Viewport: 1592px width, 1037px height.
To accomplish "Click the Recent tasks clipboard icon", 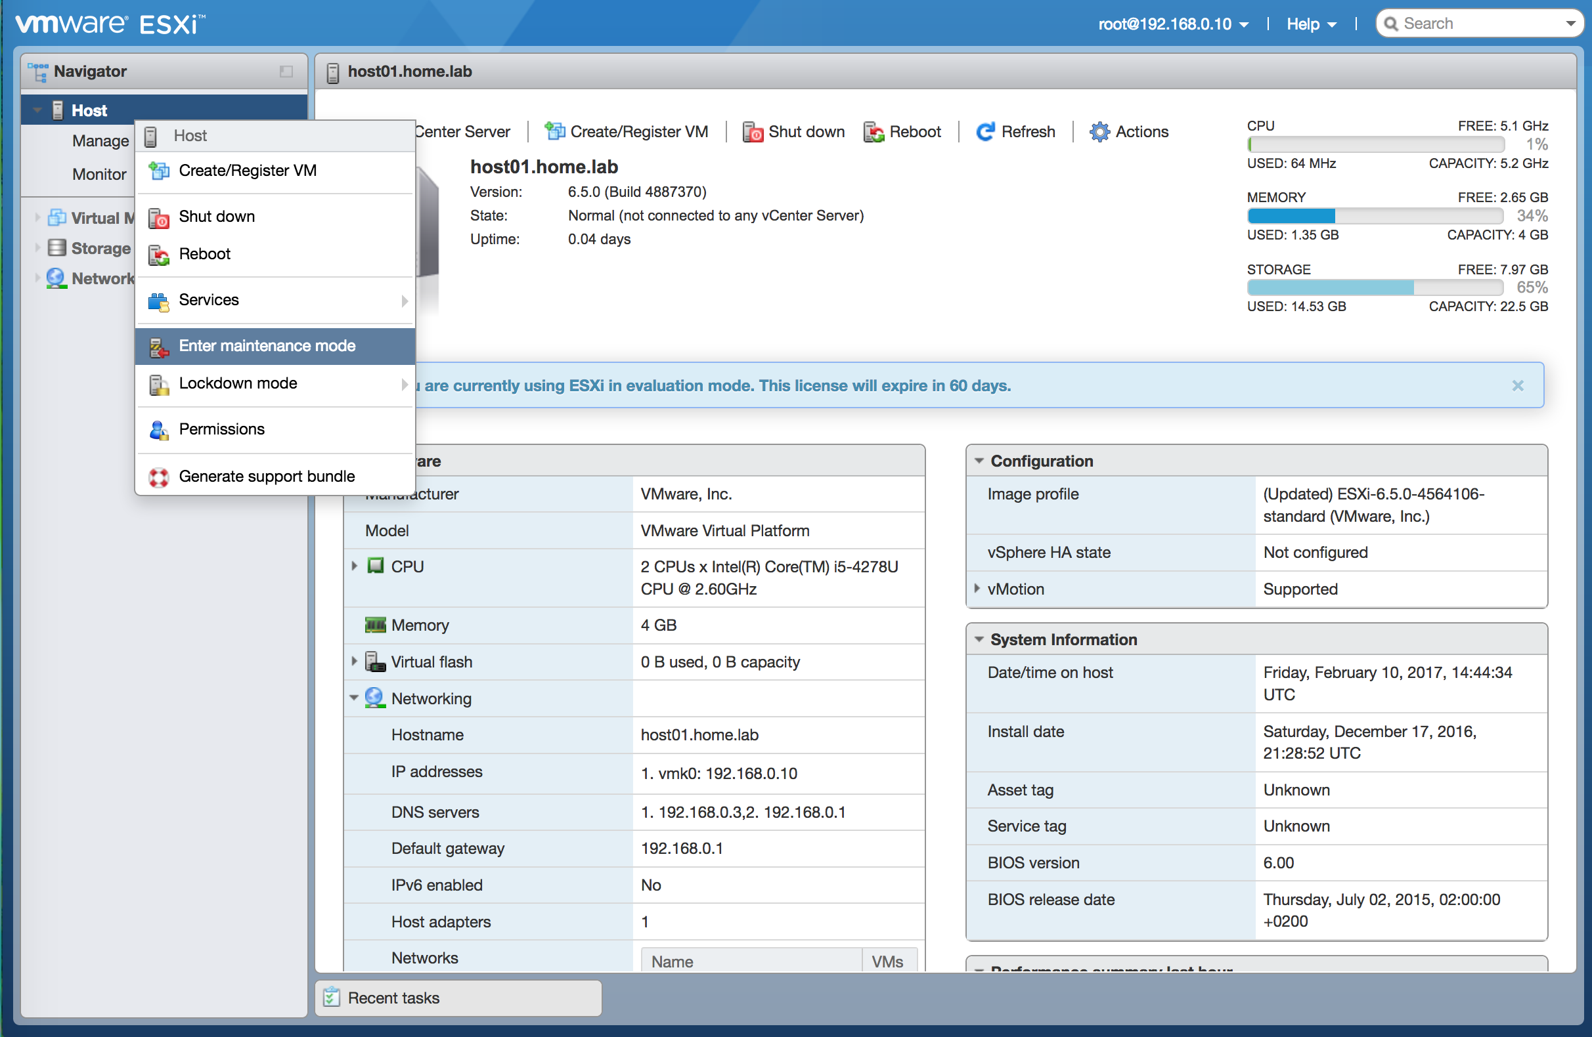I will click(x=331, y=997).
